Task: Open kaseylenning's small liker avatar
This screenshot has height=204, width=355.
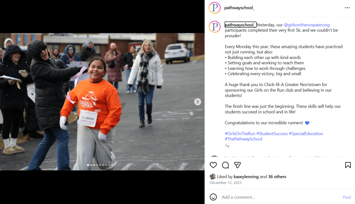Action: (x=212, y=176)
